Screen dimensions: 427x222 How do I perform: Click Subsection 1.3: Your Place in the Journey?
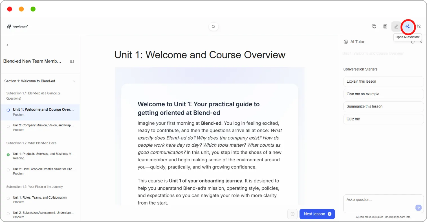pos(34,187)
